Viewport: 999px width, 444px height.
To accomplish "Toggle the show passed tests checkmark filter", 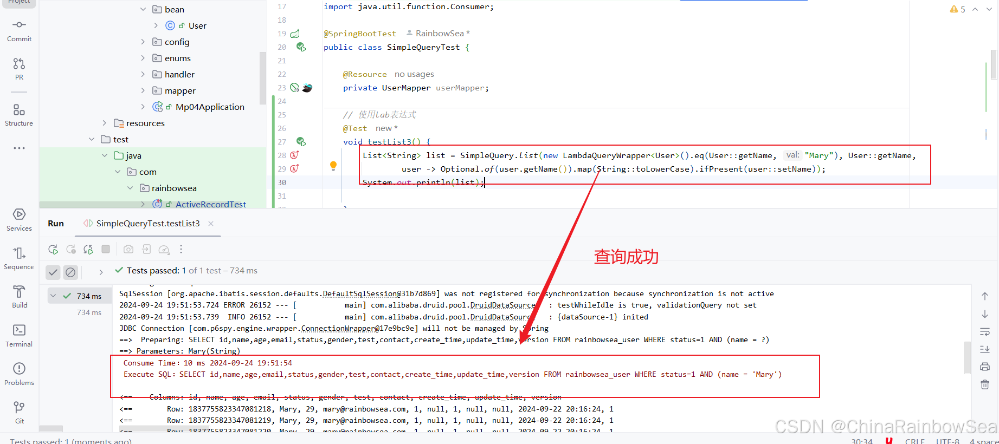I will (x=53, y=272).
